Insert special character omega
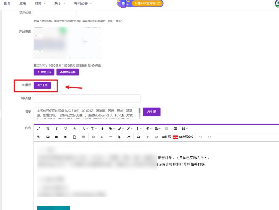 point(102,137)
